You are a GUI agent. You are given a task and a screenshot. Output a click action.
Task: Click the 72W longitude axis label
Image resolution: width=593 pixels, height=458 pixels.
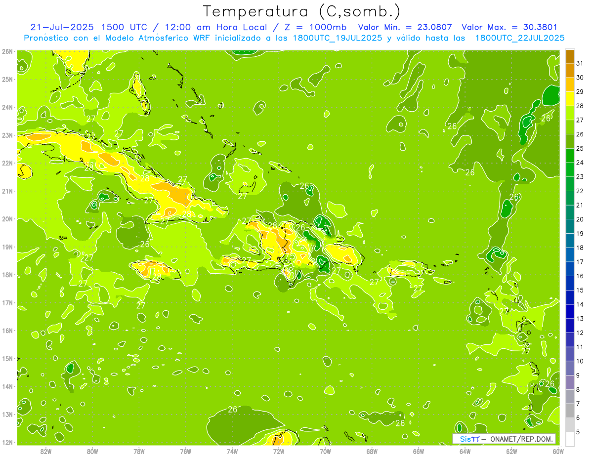279,451
